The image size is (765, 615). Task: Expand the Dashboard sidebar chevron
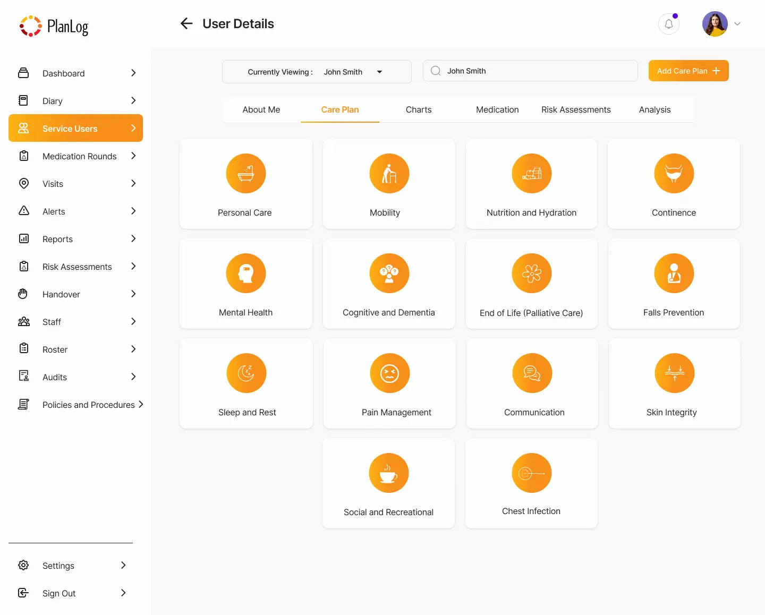point(133,73)
